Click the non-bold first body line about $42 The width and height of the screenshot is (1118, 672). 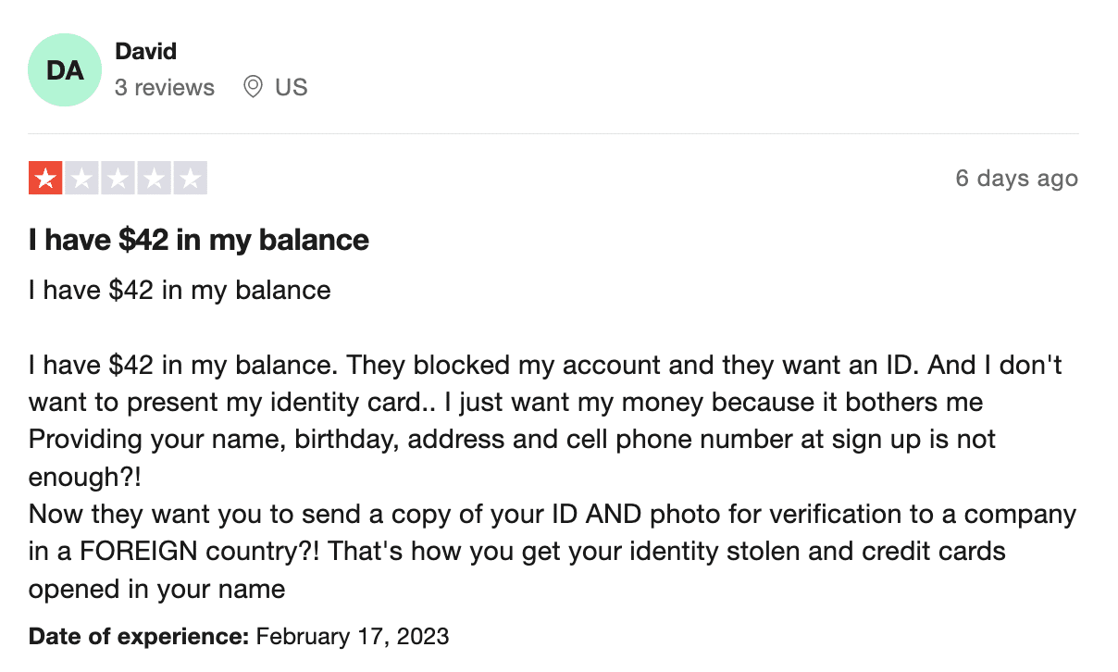click(x=180, y=290)
